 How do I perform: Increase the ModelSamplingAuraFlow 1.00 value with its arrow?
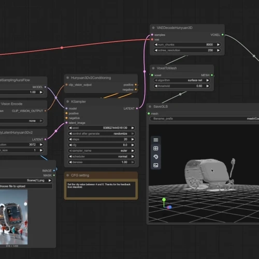pyautogui.click(x=41, y=92)
